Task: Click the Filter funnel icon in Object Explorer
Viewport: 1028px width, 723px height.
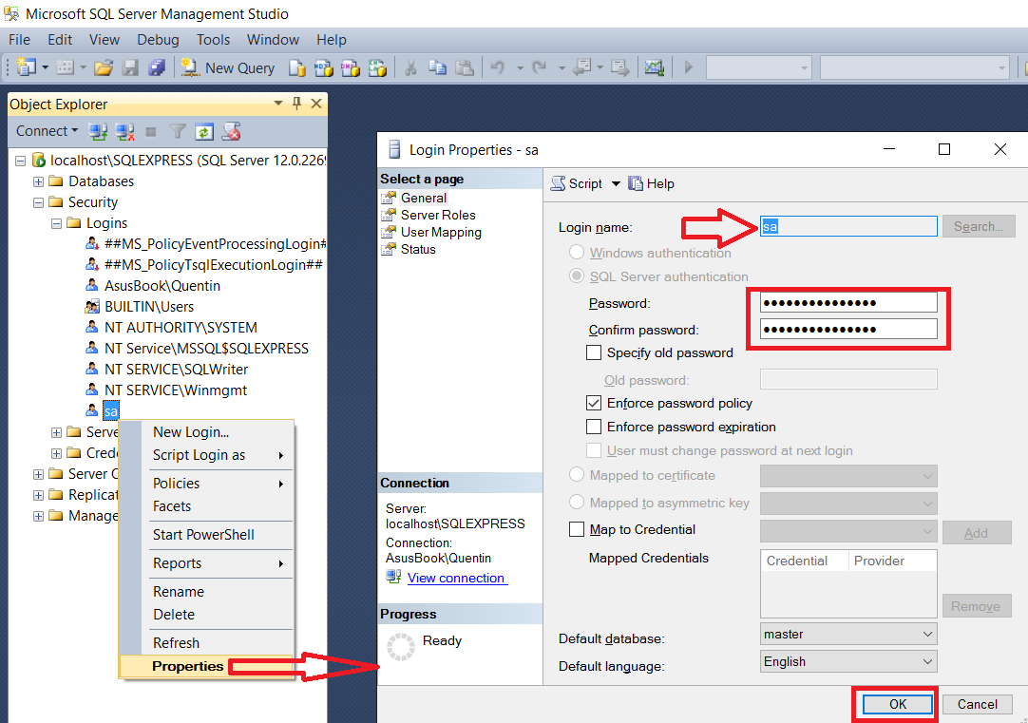Action: coord(178,132)
